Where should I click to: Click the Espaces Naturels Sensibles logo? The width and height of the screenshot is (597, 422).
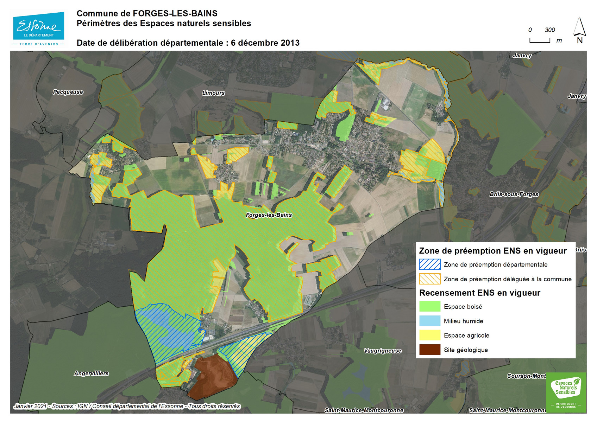coord(566,392)
